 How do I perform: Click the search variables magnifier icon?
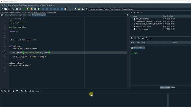[x=147, y=38]
